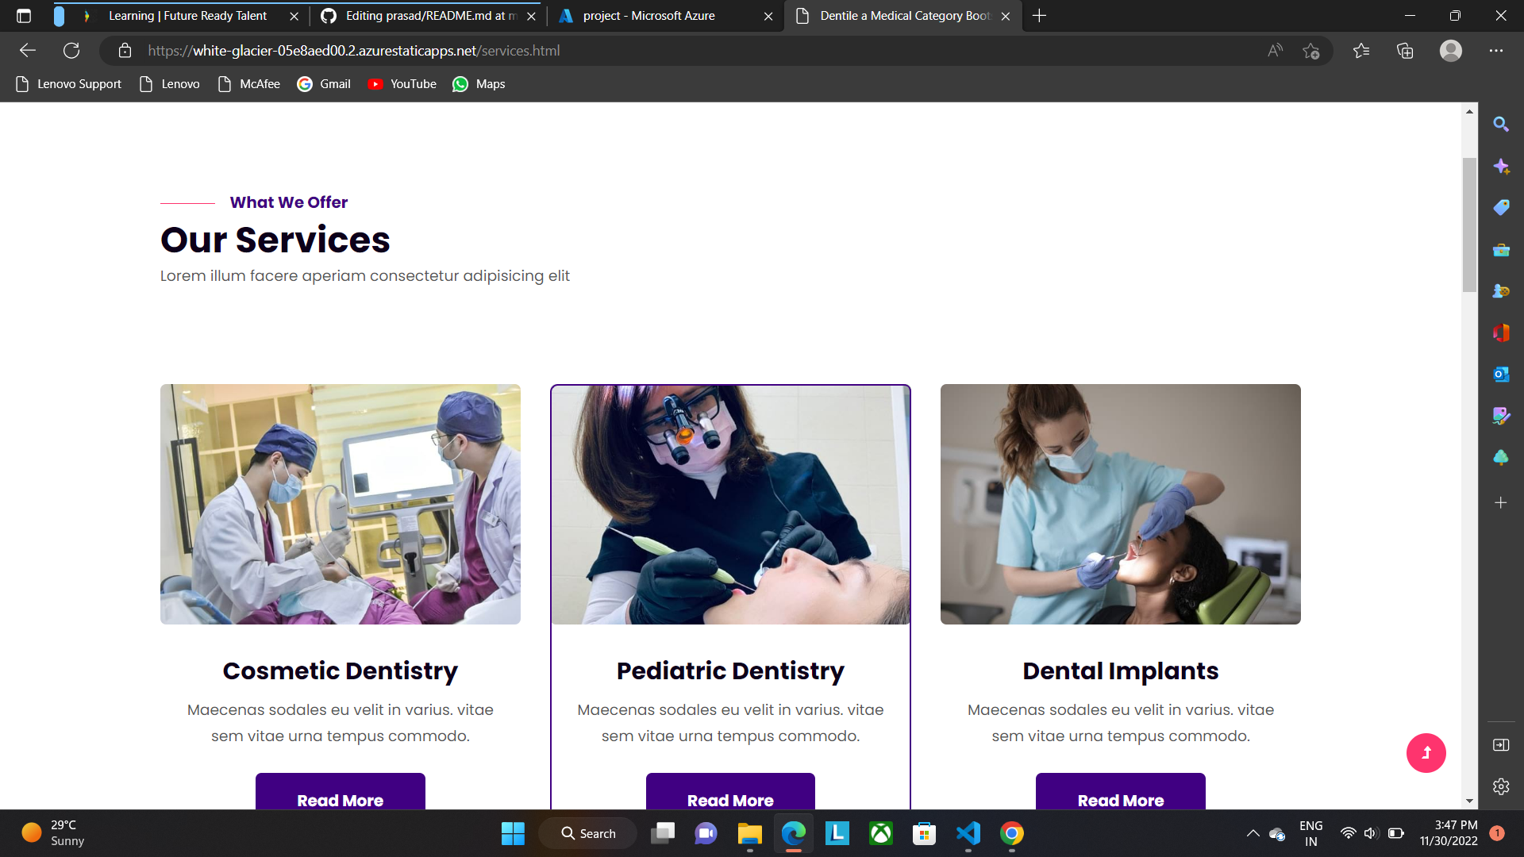Click Read More under Cosmetic Dentistry
1524x857 pixels.
point(341,794)
